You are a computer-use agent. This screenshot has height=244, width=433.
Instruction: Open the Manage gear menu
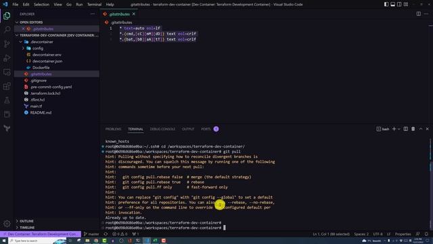click(x=7, y=223)
